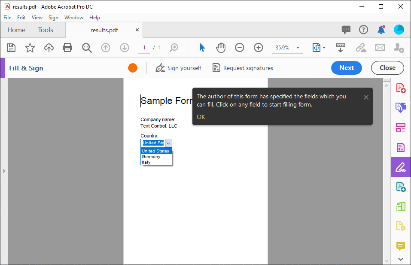The width and height of the screenshot is (411, 265).
Task: Dismiss the tooltip with the X
Action: pos(366,97)
